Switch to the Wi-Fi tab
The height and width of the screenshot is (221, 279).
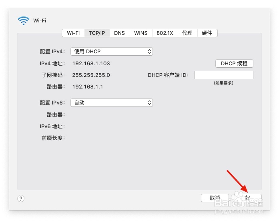click(x=73, y=33)
